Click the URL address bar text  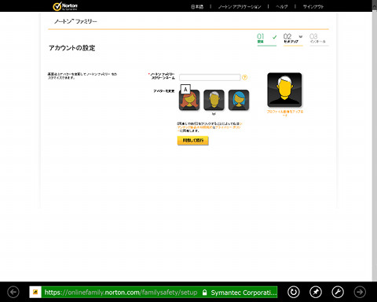coord(121,293)
